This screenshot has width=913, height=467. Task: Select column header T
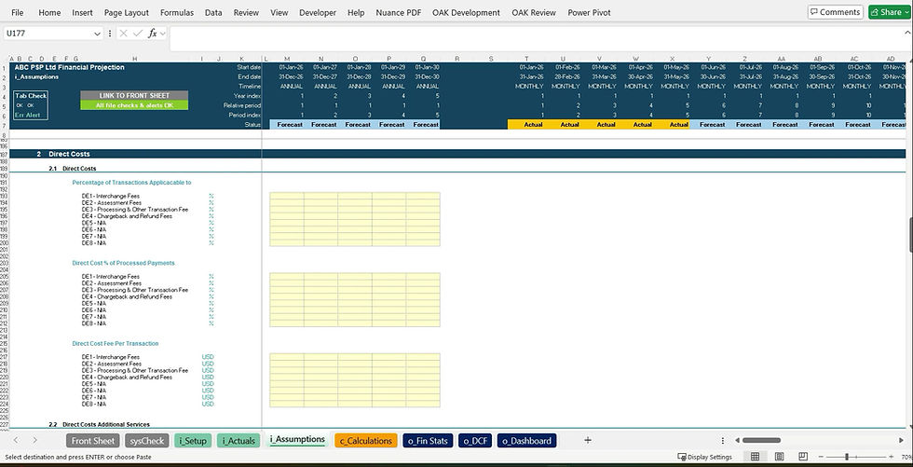[x=526, y=59]
